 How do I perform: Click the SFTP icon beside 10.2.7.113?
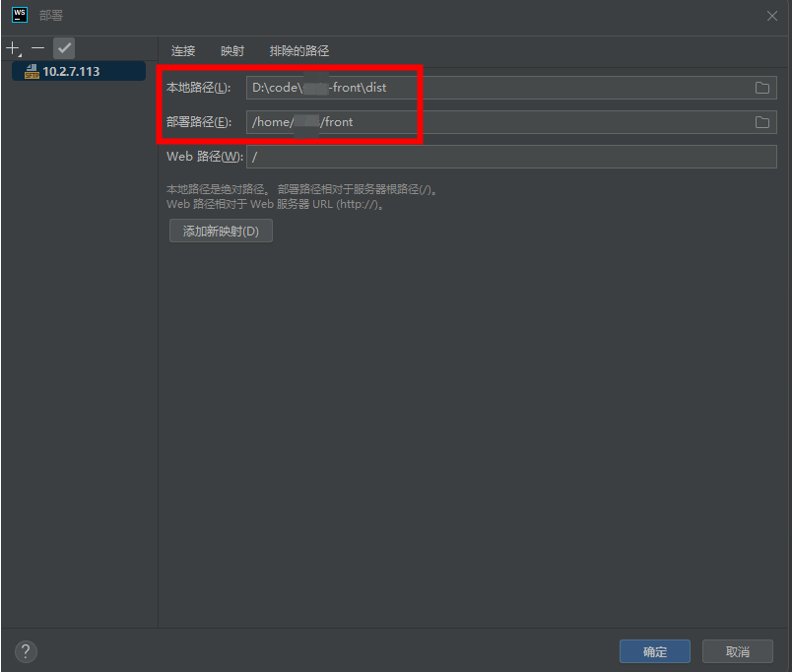click(30, 71)
